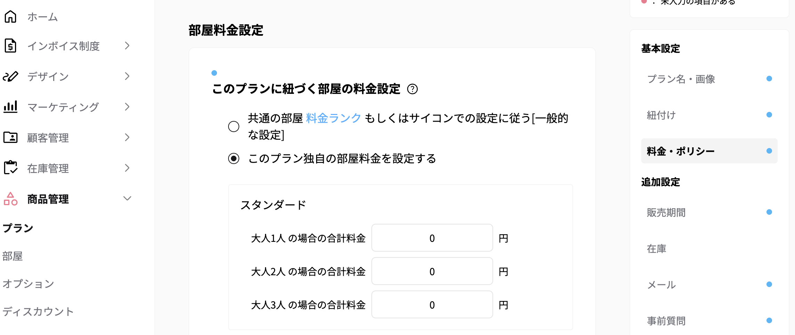Image resolution: width=795 pixels, height=335 pixels.
Task: Expand the インボイス制度 submenu chevron
Action: (127, 46)
